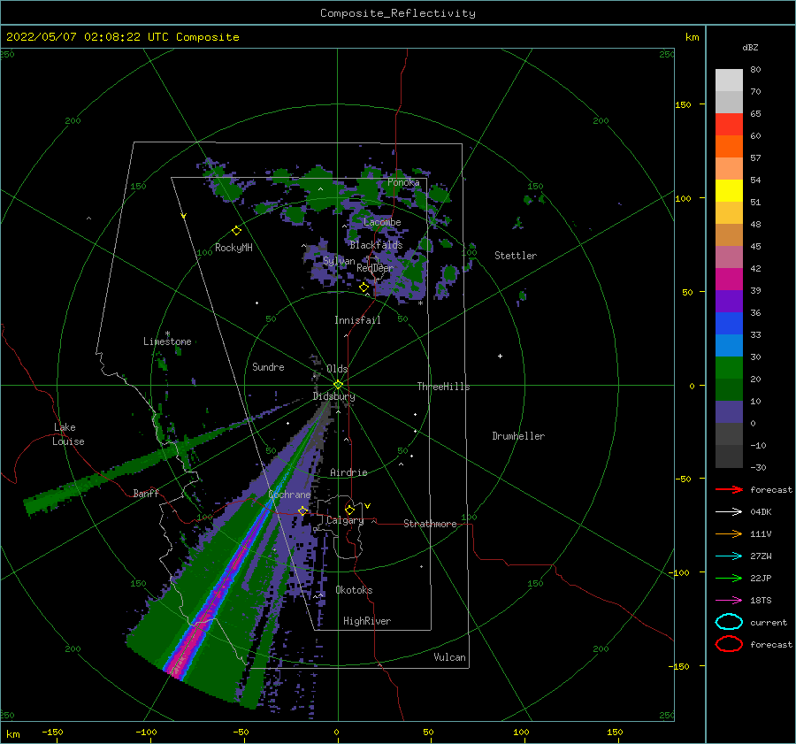Click the Sylvan label on map
The image size is (796, 744).
coord(339,261)
